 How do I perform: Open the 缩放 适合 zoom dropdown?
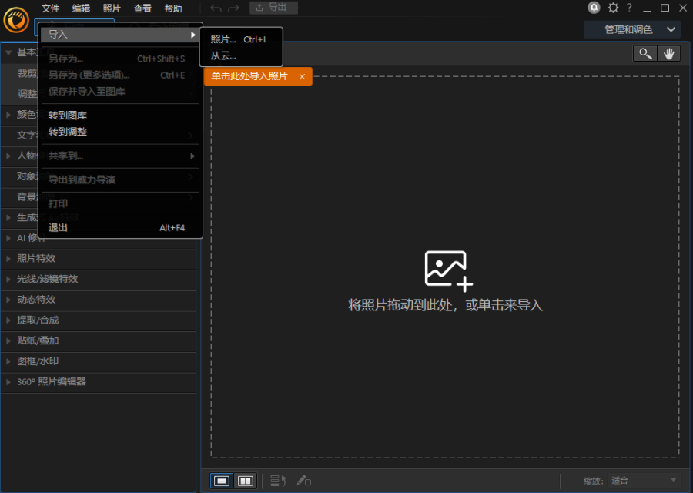644,481
